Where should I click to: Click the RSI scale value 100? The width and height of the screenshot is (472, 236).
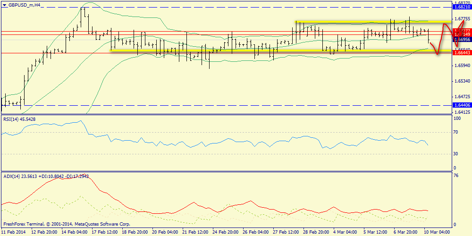457,119
